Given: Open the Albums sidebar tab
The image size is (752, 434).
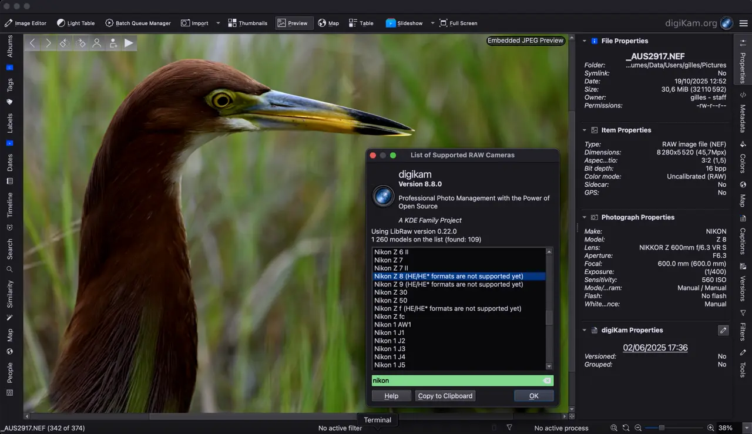Looking at the screenshot, I should click(x=9, y=46).
